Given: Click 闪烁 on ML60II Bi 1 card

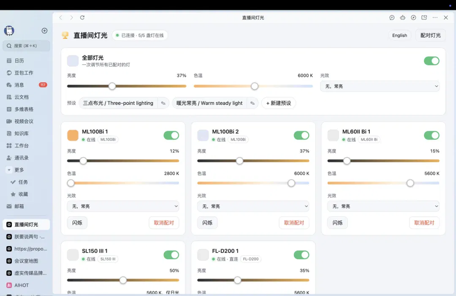Looking at the screenshot, I should click(x=337, y=223).
